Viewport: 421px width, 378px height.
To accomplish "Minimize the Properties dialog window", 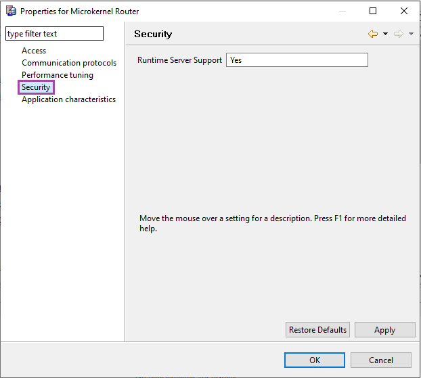I will pyautogui.click(x=342, y=11).
